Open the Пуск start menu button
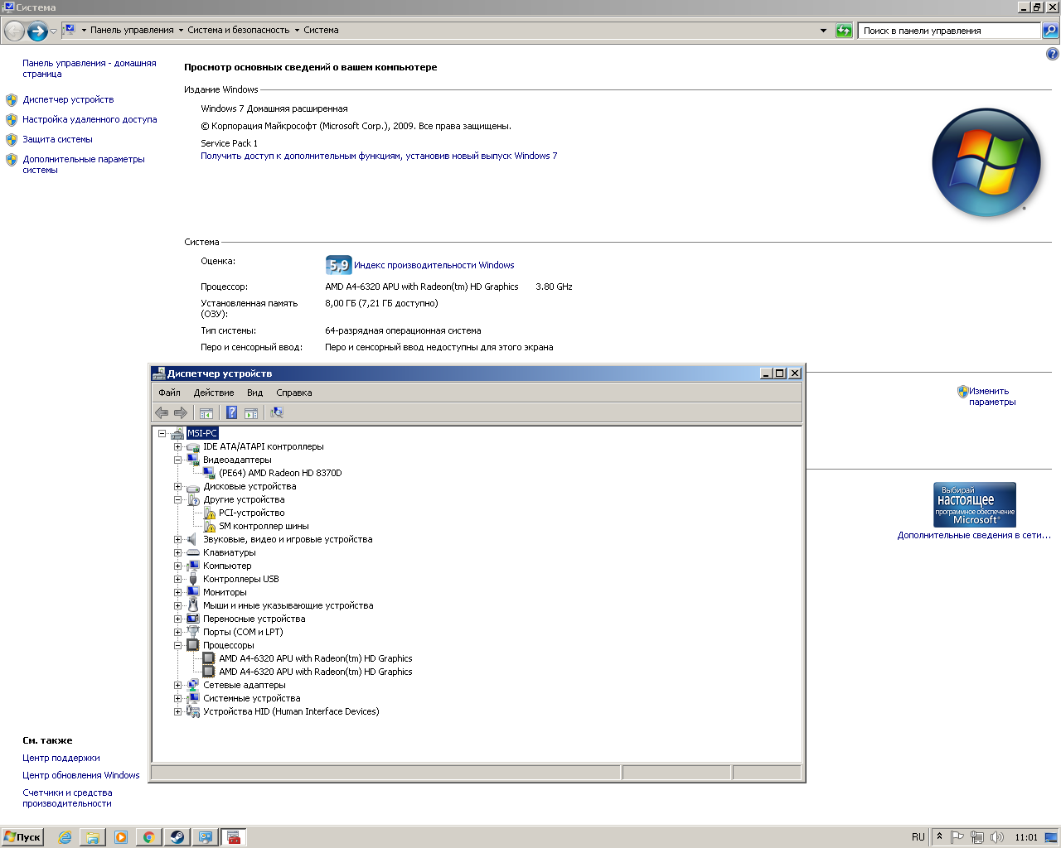The image size is (1061, 848). 22,837
